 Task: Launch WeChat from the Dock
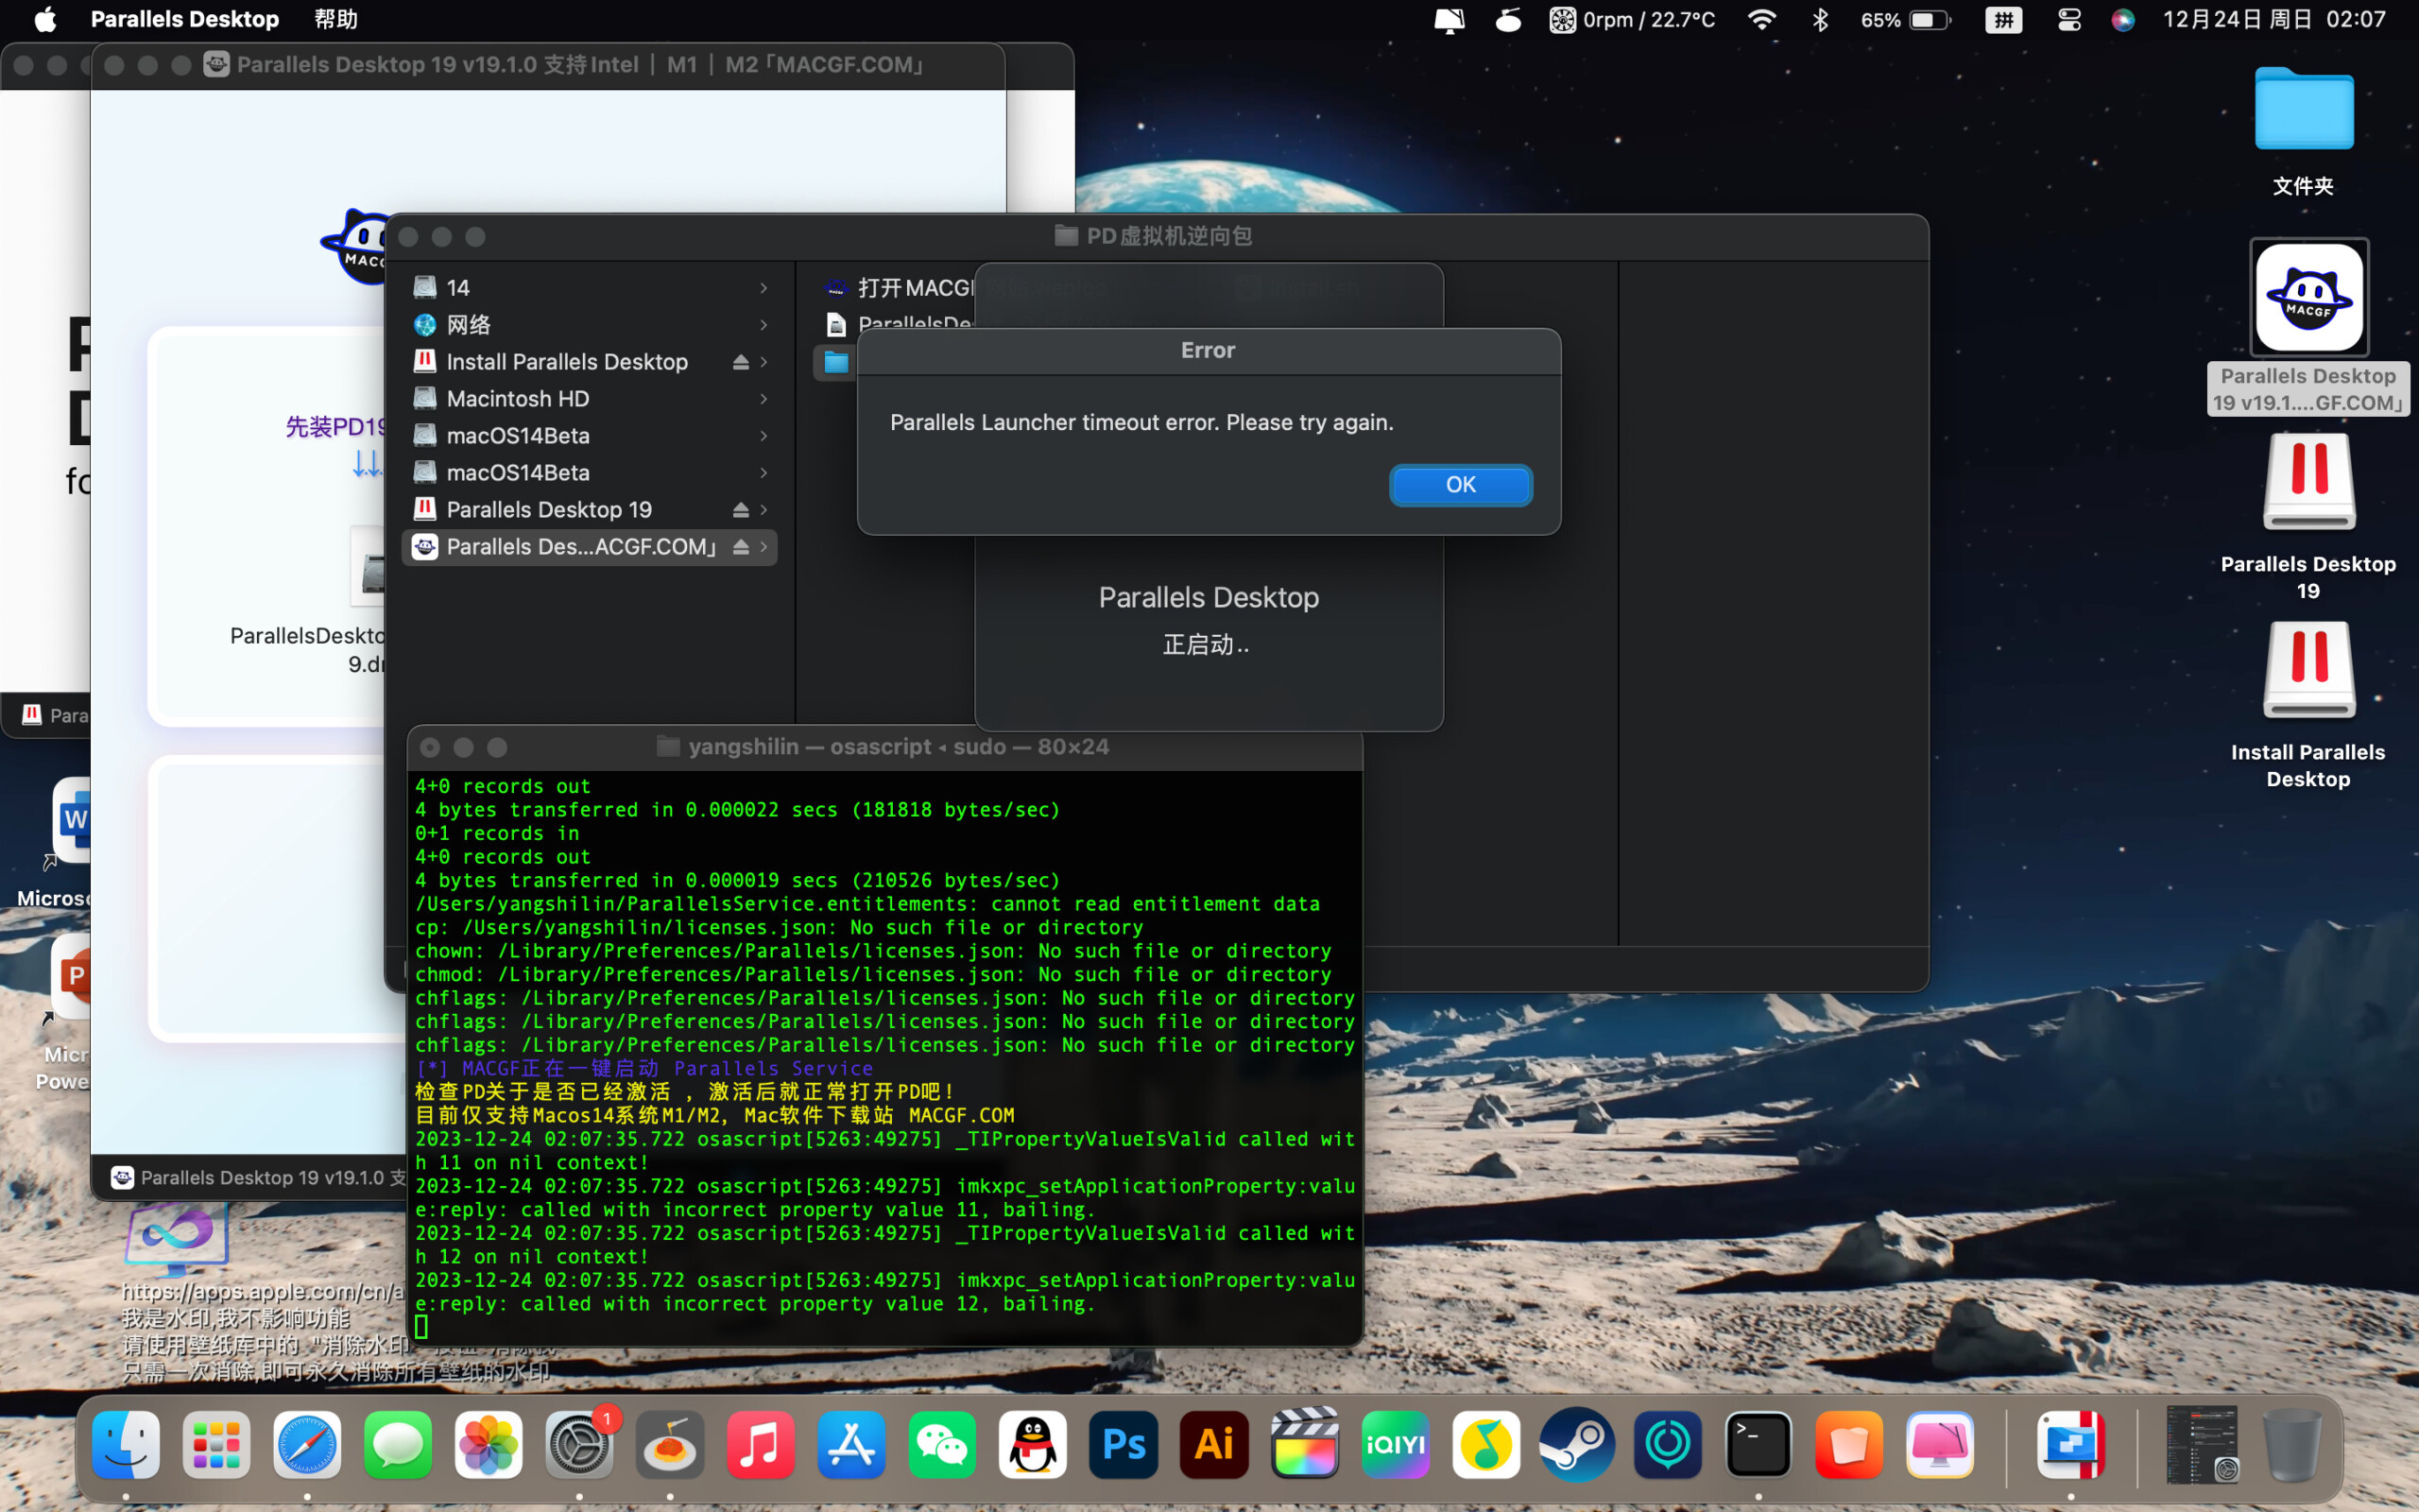pyautogui.click(x=941, y=1444)
